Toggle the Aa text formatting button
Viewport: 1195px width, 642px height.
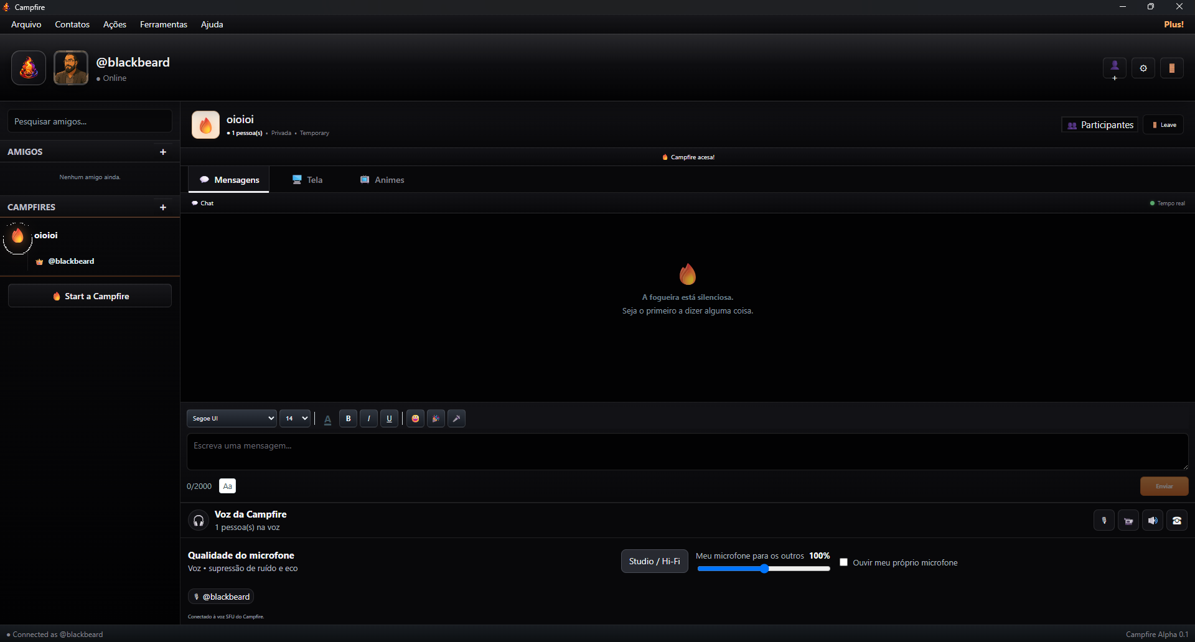(x=228, y=486)
